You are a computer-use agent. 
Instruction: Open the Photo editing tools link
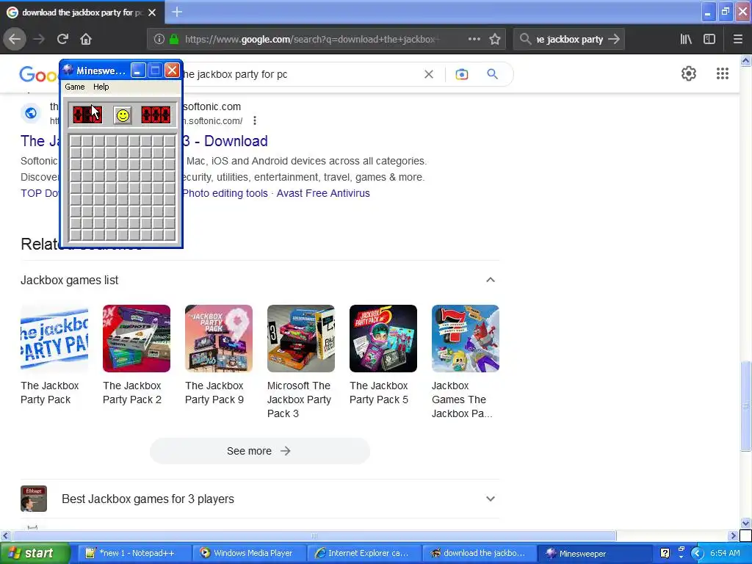click(225, 193)
